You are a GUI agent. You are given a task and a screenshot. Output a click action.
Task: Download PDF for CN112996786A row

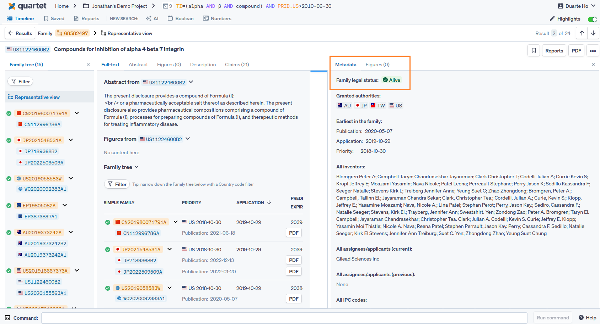(294, 233)
